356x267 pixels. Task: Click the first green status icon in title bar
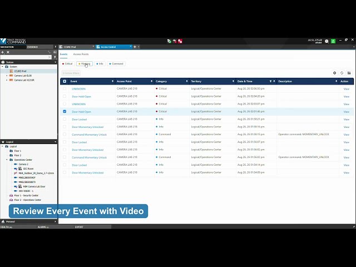[x=169, y=41]
